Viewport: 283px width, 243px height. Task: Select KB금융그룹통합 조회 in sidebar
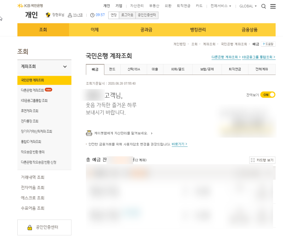[34, 100]
